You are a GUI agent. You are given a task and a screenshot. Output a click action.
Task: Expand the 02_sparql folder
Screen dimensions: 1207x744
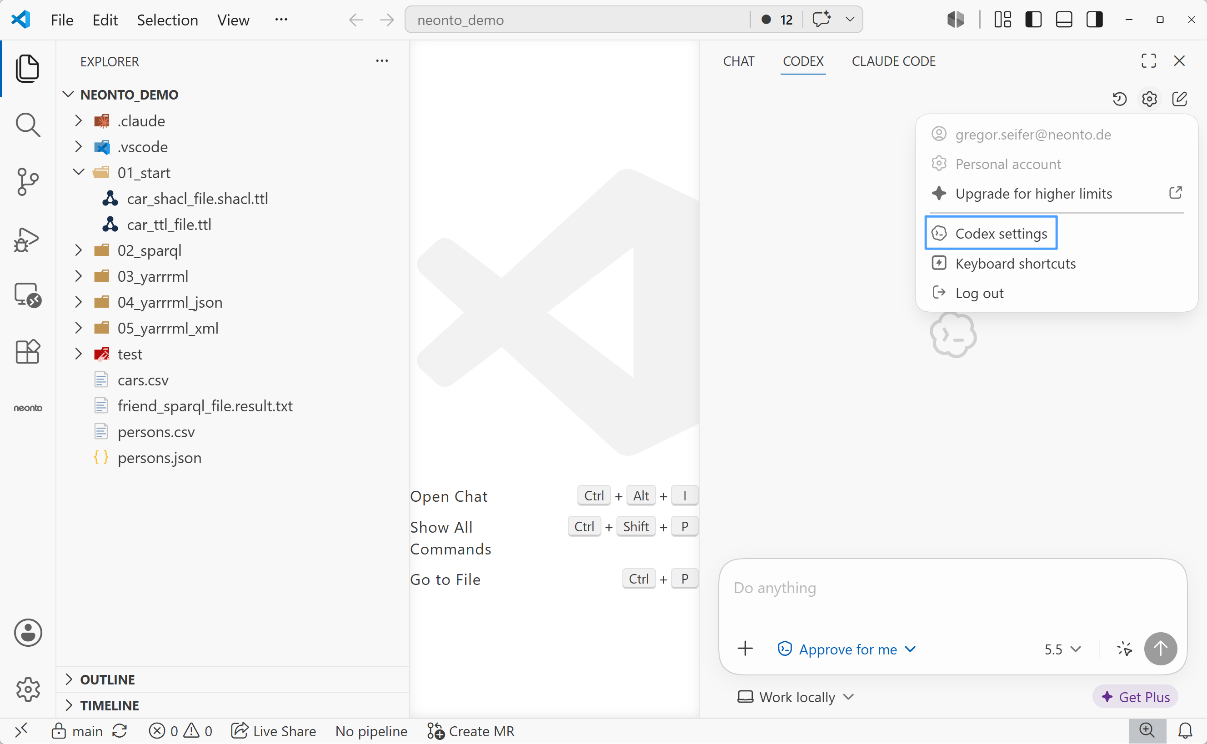(x=78, y=250)
